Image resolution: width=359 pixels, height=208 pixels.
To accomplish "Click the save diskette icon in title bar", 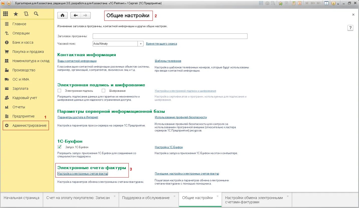I will (x=261, y=3).
